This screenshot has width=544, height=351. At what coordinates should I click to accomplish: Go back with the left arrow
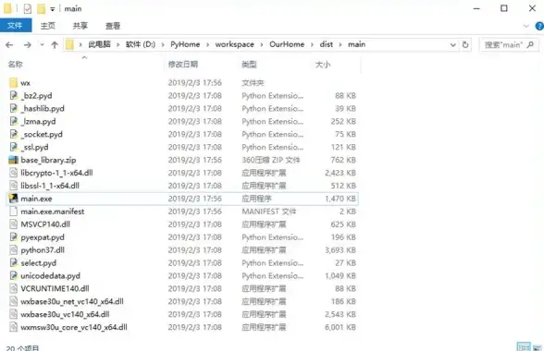[9, 44]
